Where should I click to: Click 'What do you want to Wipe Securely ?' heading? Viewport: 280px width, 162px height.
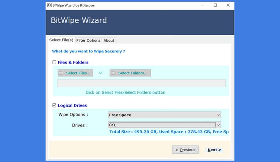(x=88, y=51)
